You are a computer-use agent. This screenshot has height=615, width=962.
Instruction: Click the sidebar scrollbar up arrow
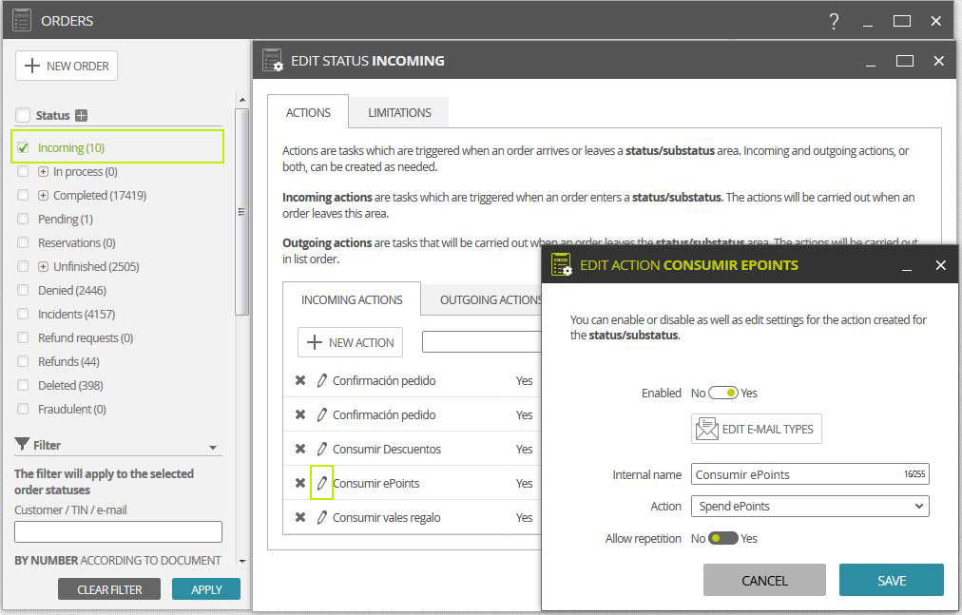tap(242, 100)
